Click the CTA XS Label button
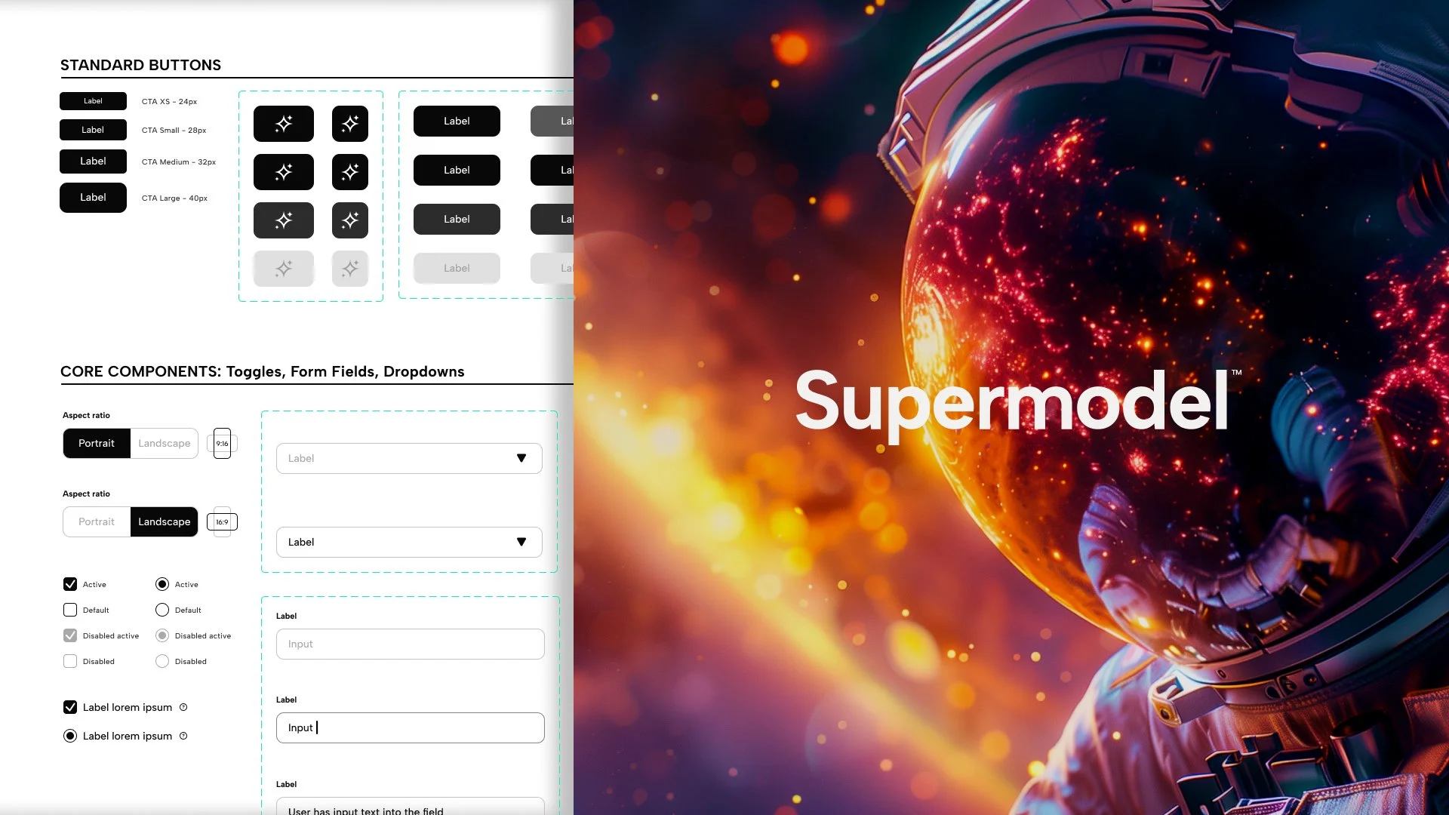This screenshot has height=815, width=1449. click(x=93, y=100)
